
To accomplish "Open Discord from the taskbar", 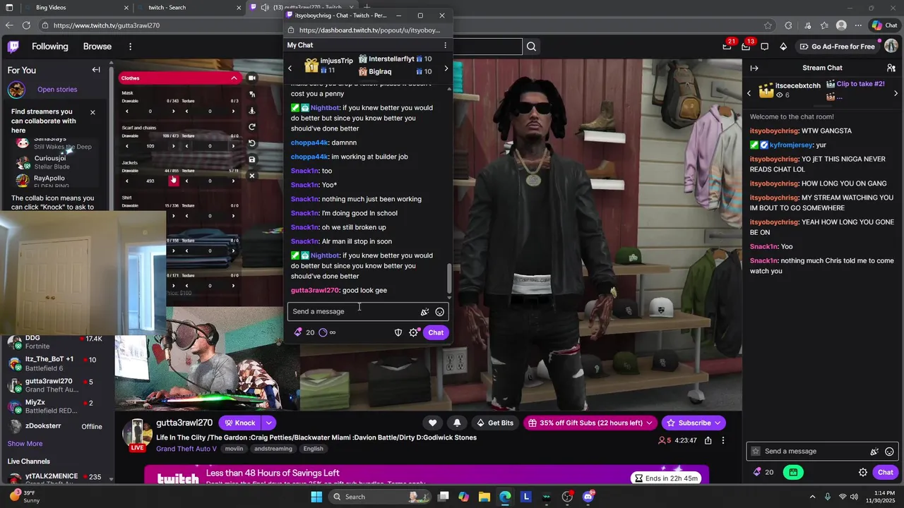I will click(588, 497).
